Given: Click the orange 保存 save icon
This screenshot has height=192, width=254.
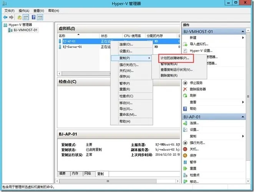Looking at the screenshot, I should 185,155.
